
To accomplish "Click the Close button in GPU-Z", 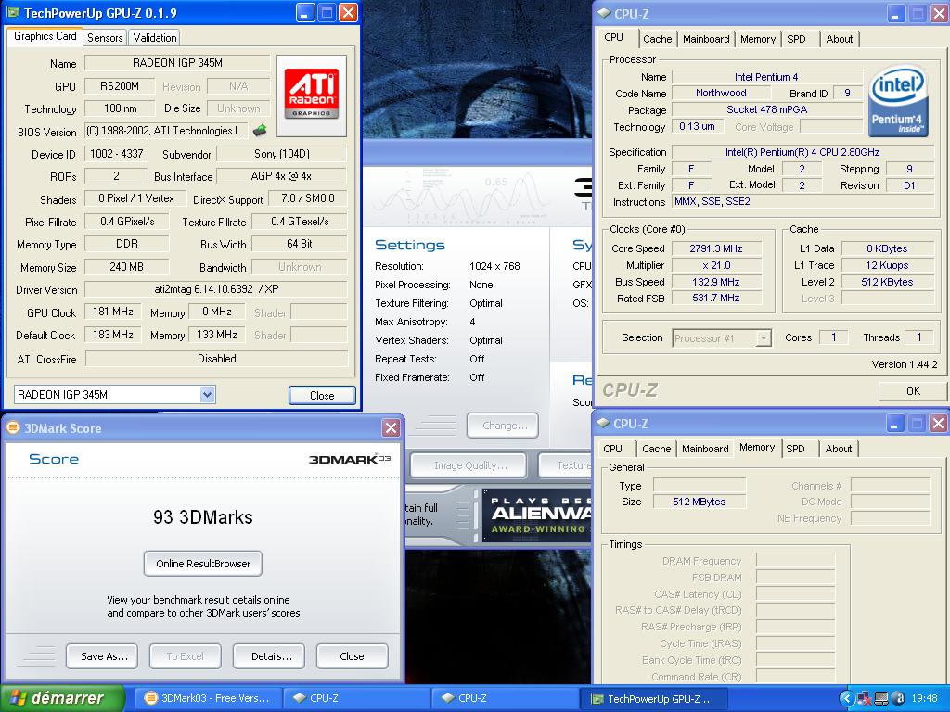I will coord(322,395).
